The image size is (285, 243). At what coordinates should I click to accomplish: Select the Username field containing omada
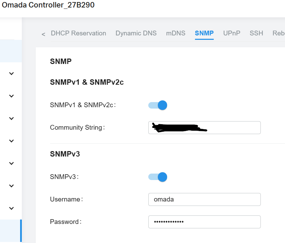(x=204, y=199)
